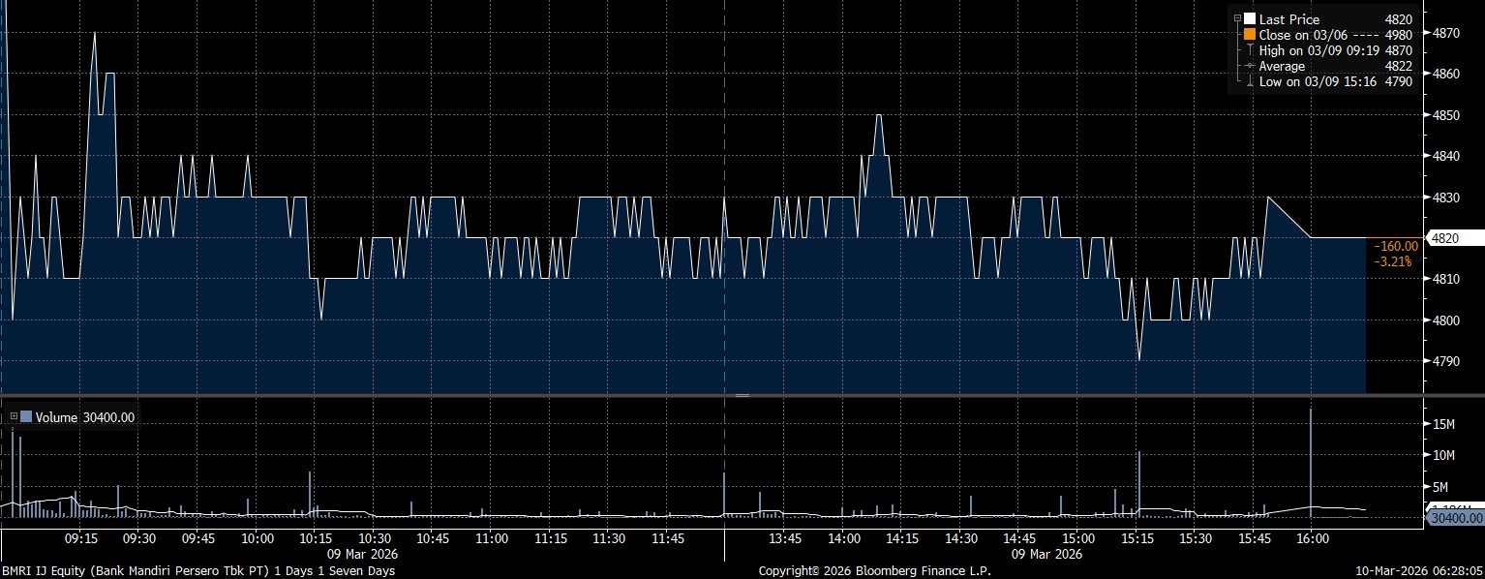The width and height of the screenshot is (1485, 579).
Task: Click the tall volume bar at 16:00
Action: click(1311, 455)
